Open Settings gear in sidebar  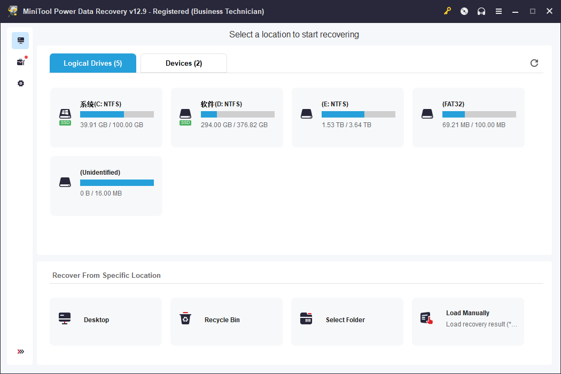21,83
